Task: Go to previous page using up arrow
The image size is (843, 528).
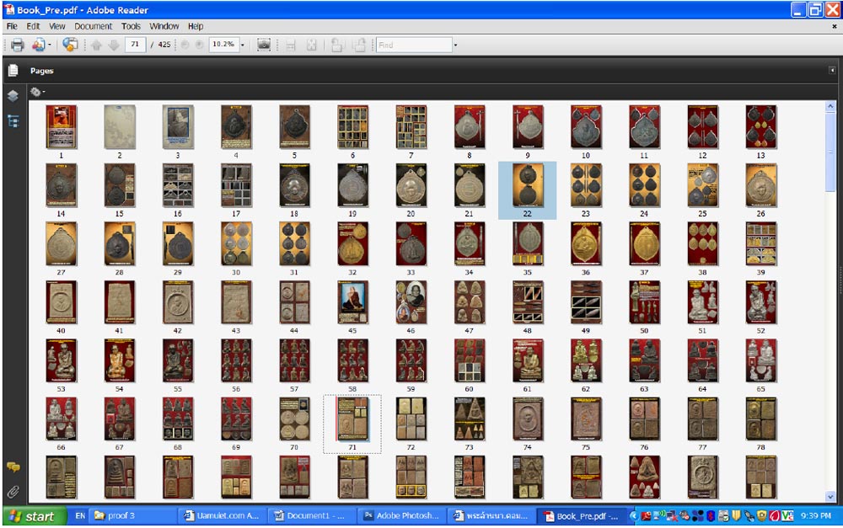Action: click(96, 45)
